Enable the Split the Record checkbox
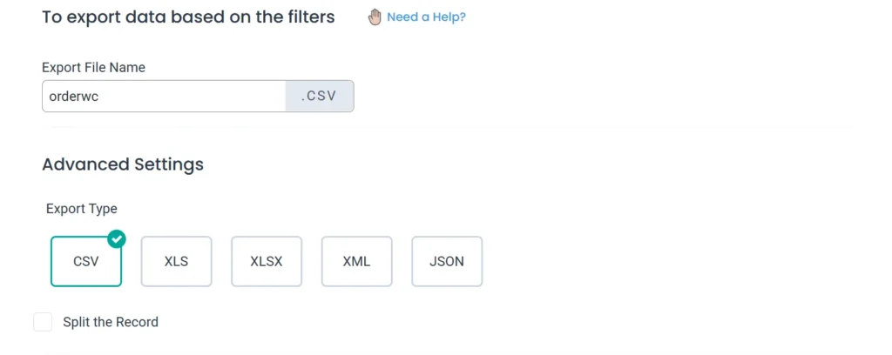This screenshot has height=355, width=892. tap(43, 322)
